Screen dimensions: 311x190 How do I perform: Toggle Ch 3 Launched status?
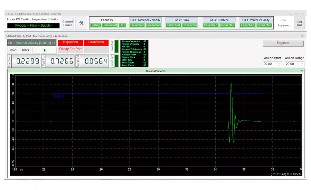210,25
